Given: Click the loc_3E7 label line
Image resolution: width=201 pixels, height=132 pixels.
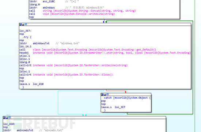Looking at the screenshot, I should (x=25, y=31).
